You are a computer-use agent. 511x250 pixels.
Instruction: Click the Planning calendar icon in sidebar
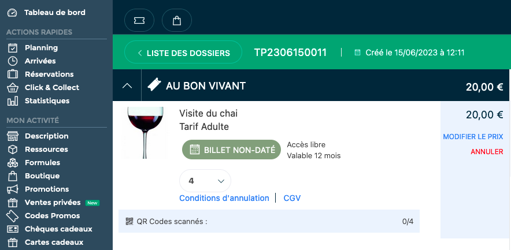click(13, 48)
